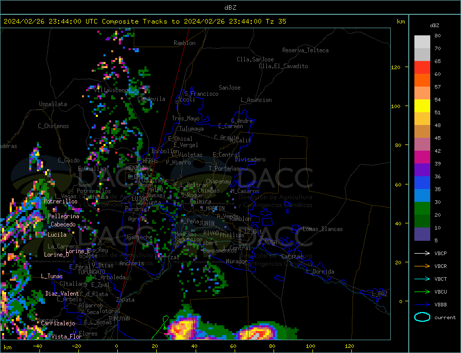Viewport: 461px width, 353px height.
Task: Click the green VBCU arrow in legend
Action: [x=422, y=292]
